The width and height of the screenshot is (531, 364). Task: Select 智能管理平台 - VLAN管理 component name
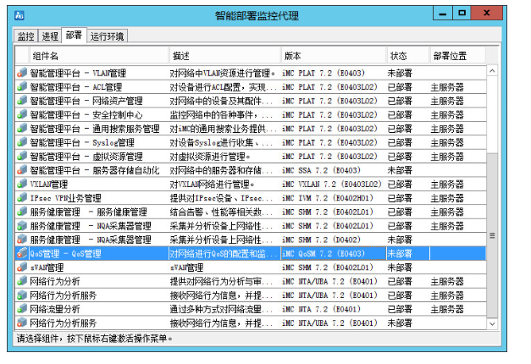[x=78, y=73]
